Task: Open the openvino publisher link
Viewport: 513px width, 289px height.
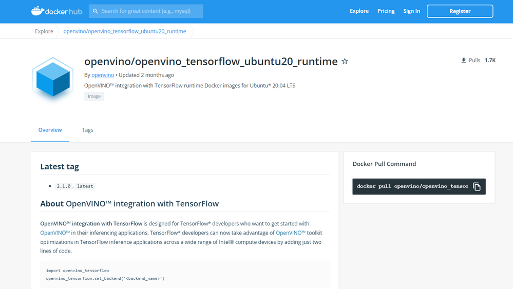Action: coord(103,75)
